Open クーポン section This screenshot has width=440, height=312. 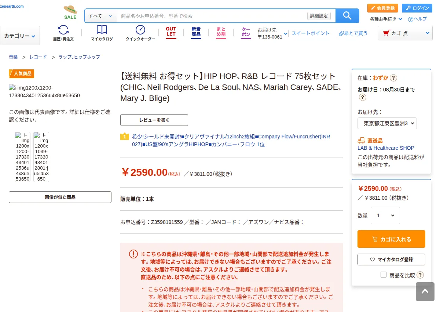[246, 32]
